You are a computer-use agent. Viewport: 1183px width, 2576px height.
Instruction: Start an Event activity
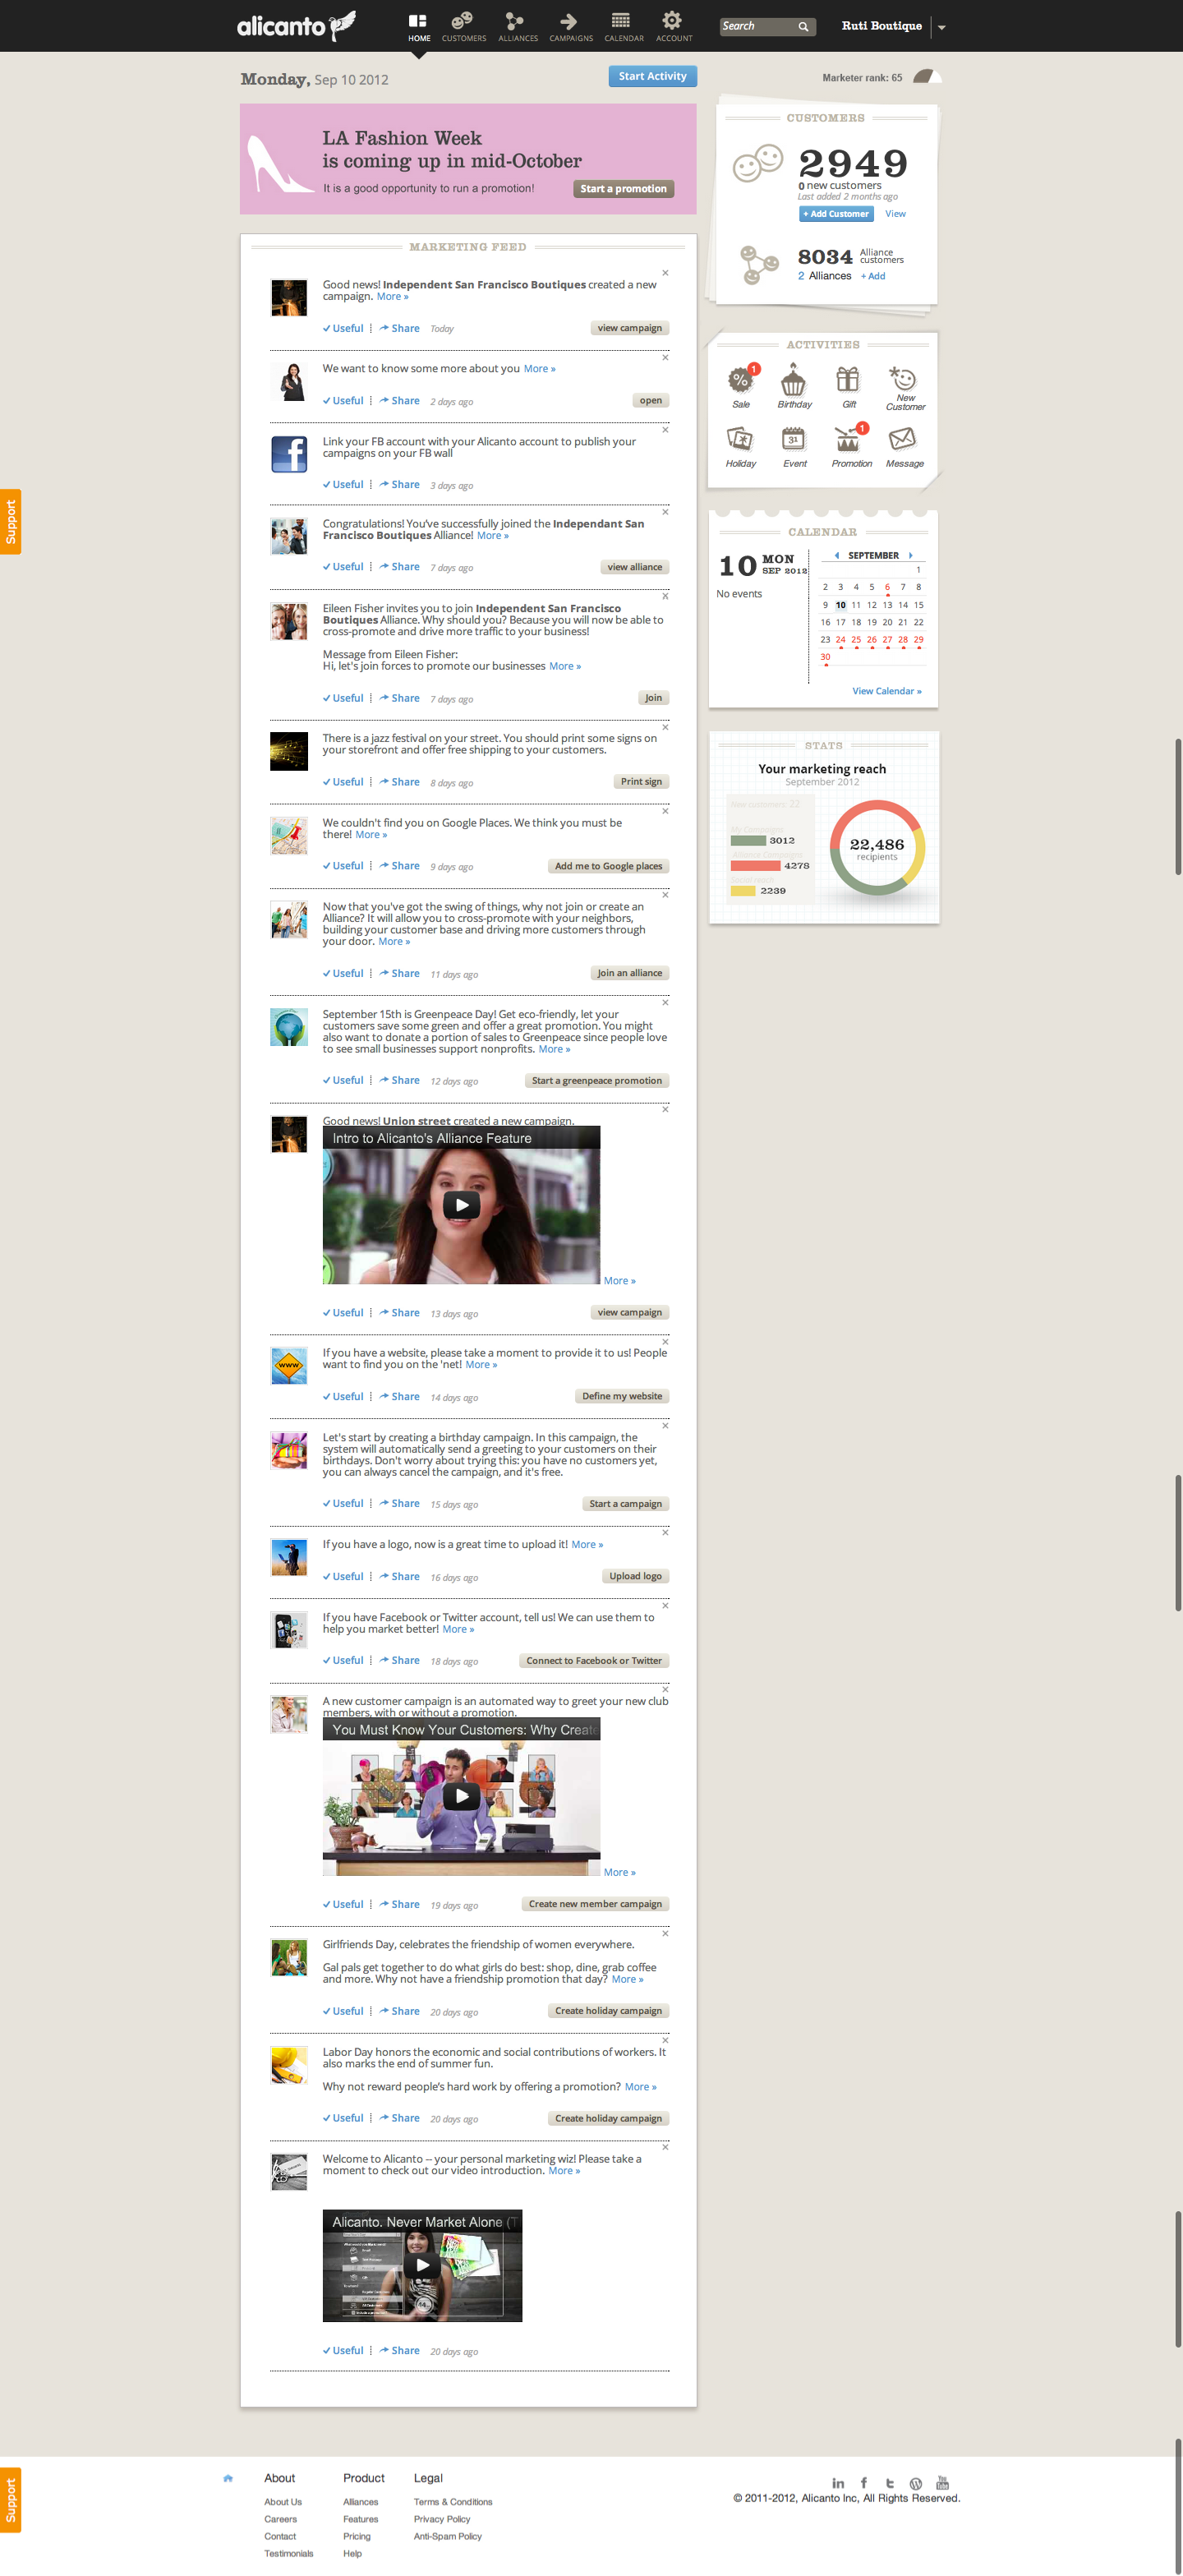click(x=794, y=447)
